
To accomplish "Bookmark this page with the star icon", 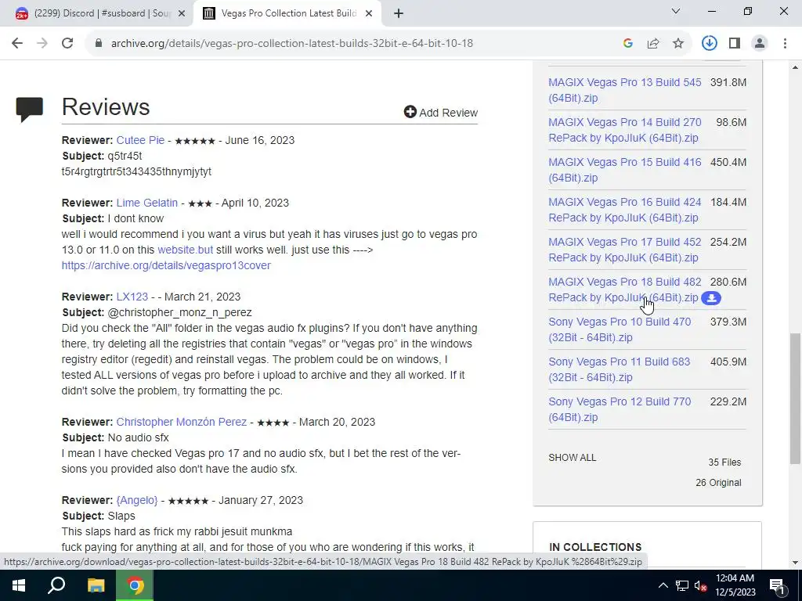I will coord(678,44).
